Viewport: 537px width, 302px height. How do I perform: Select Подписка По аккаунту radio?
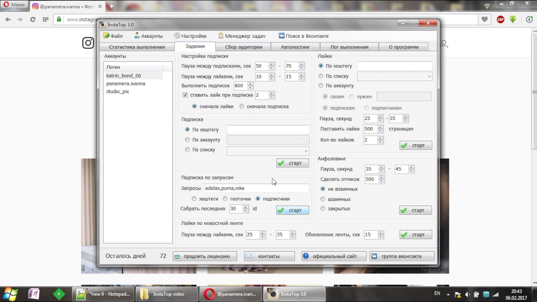[188, 140]
